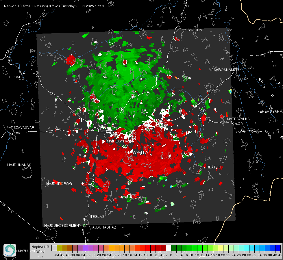Click road number 36 near Tiszavasvári
The width and height of the screenshot is (283, 260).
(x=18, y=133)
